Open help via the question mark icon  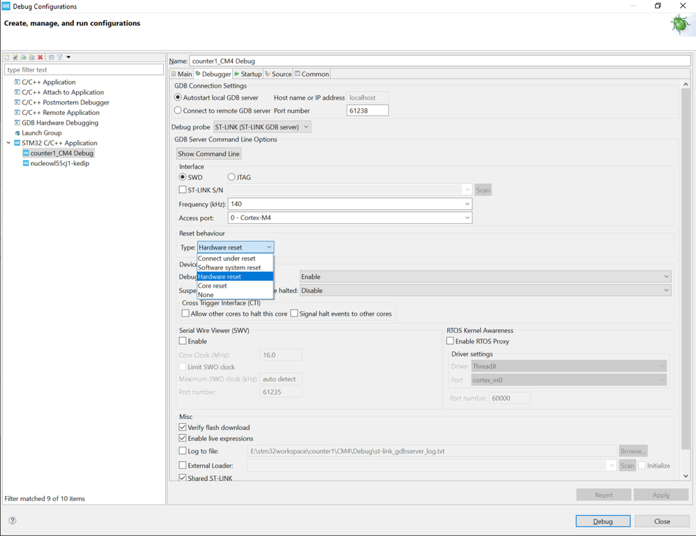coord(13,521)
